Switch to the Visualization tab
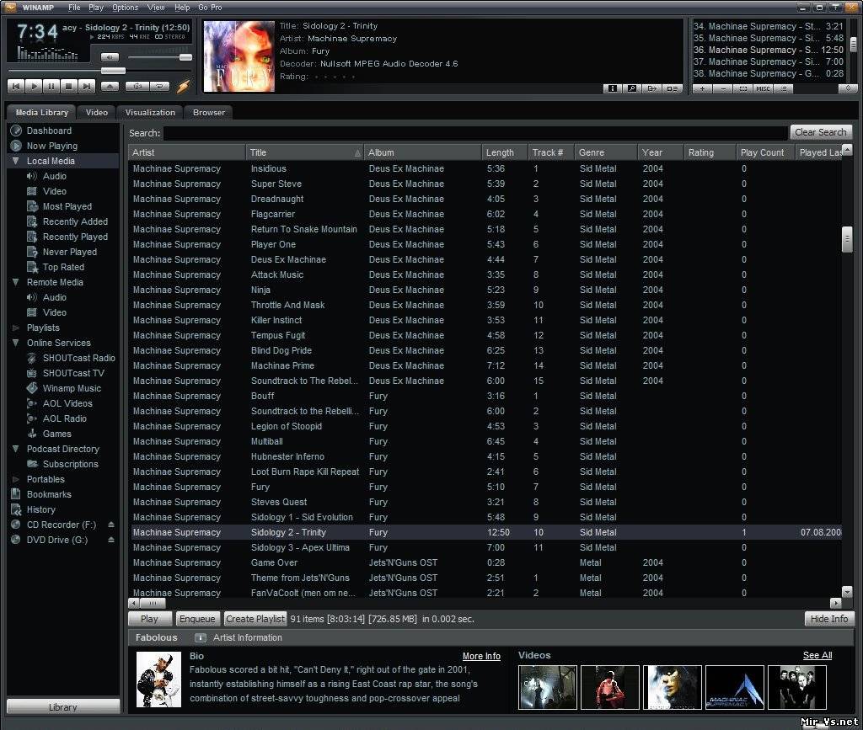This screenshot has width=863, height=730. 150,112
